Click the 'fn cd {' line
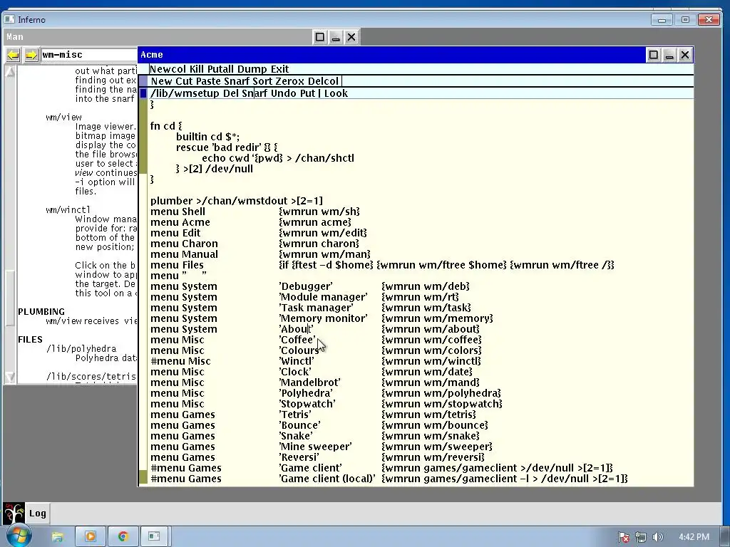 tap(166, 126)
